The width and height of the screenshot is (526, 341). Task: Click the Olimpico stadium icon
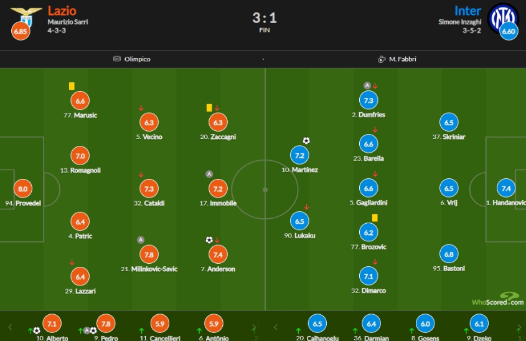point(117,59)
